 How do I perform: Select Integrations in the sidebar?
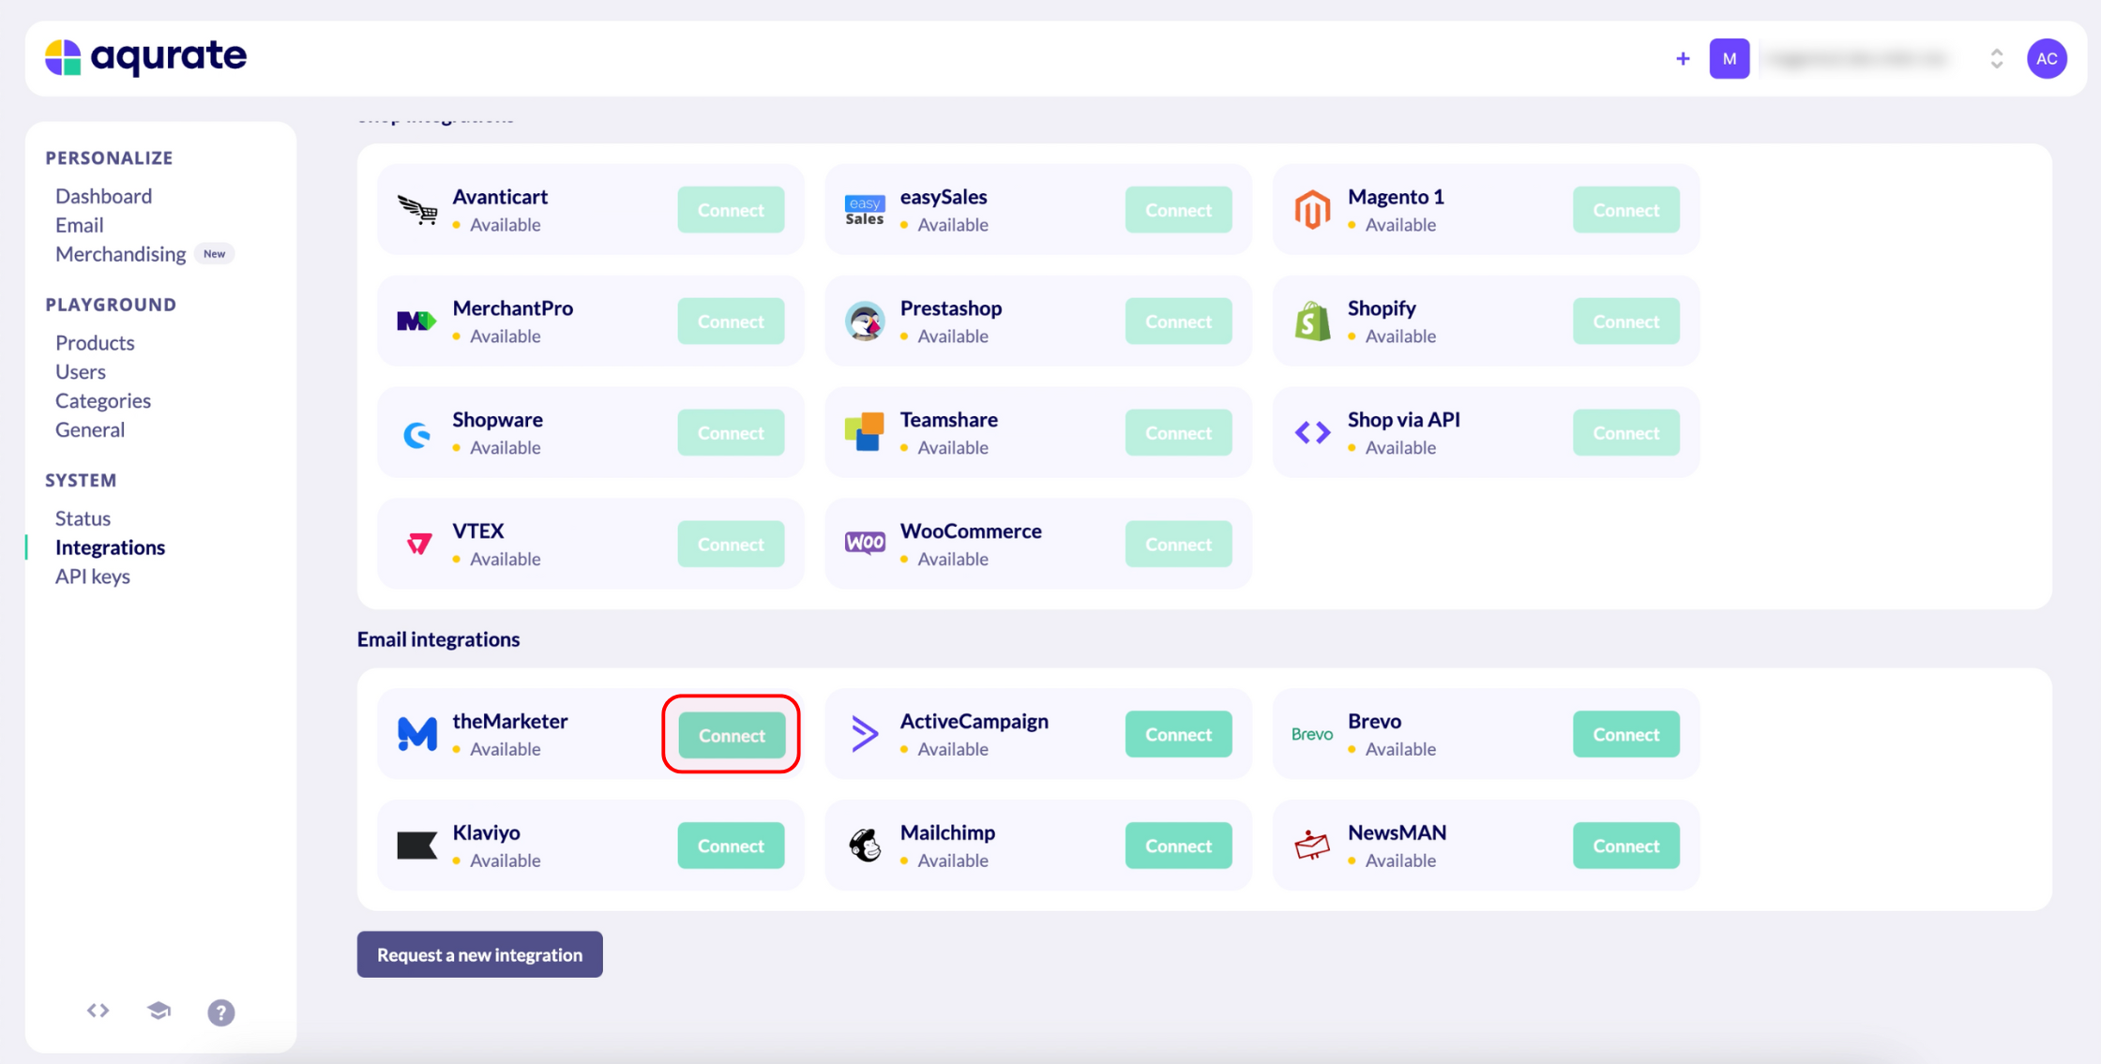pyautogui.click(x=110, y=547)
